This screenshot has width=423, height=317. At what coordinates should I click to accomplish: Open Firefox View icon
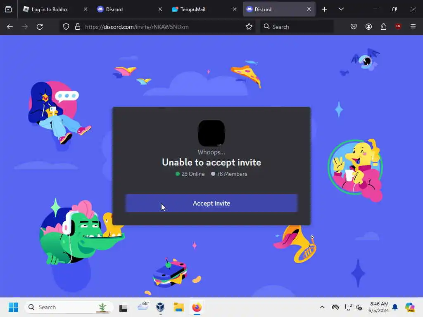[x=8, y=9]
